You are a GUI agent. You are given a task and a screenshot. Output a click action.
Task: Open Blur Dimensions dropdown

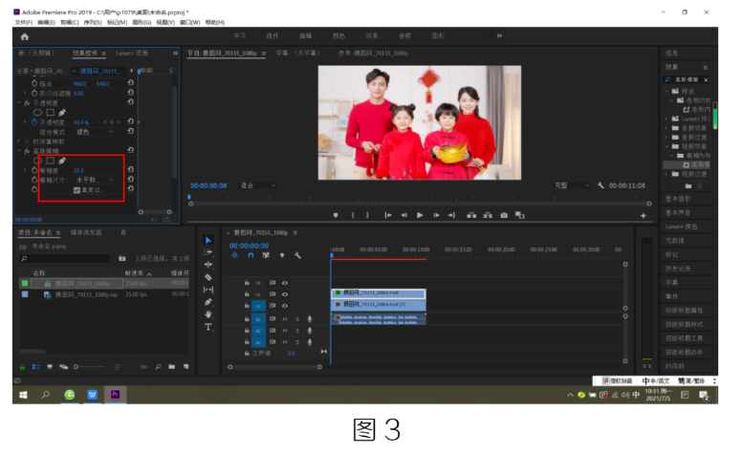94,181
